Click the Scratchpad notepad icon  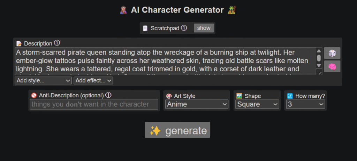coord(145,29)
